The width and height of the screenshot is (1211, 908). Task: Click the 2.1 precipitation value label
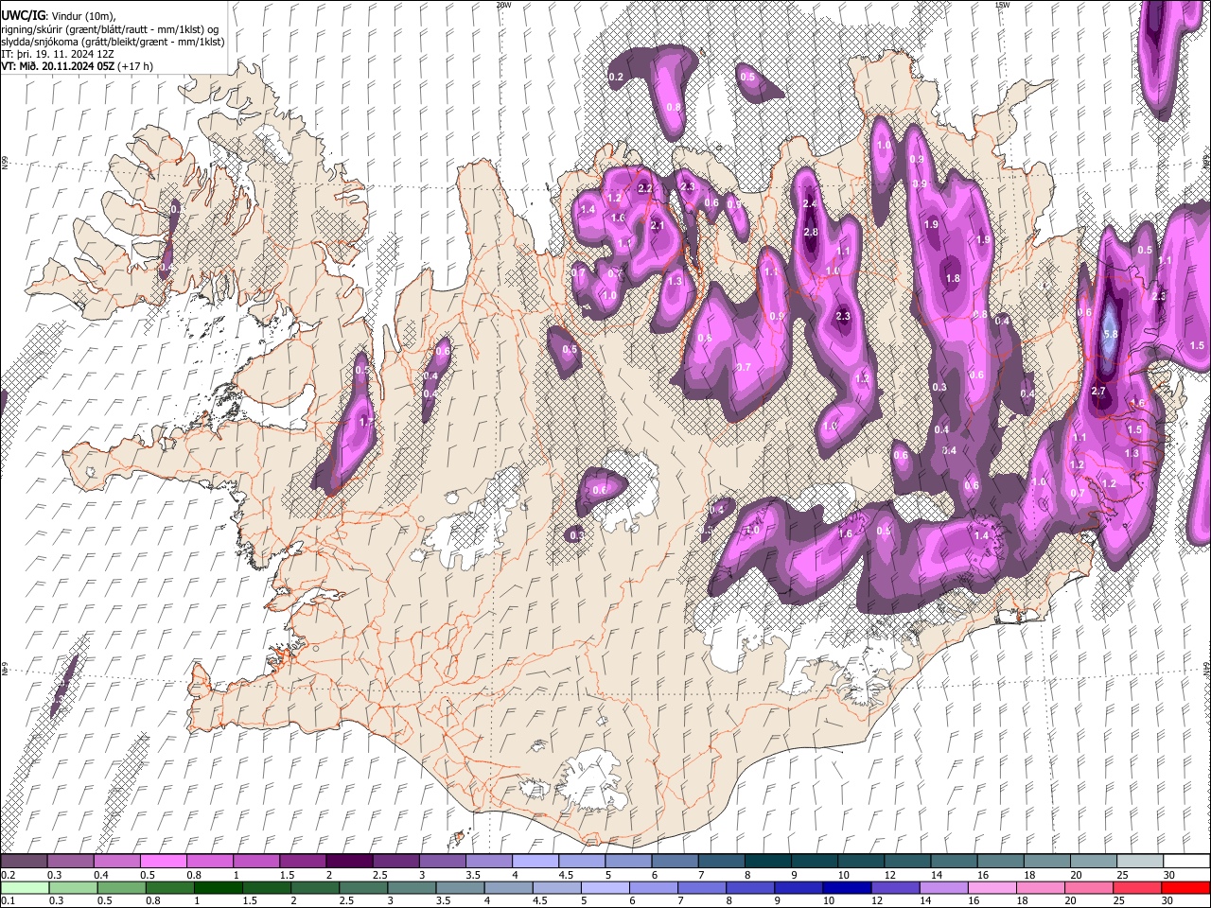(658, 226)
